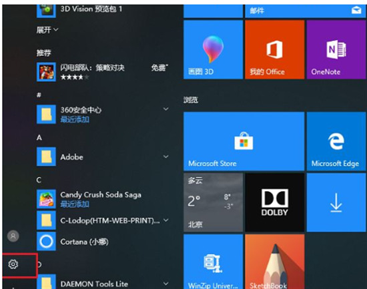Click the 免费 label on suggested game
This screenshot has width=367, height=289.
(159, 68)
